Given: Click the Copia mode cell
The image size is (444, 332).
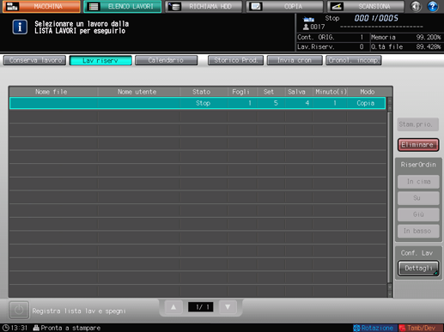Looking at the screenshot, I should click(366, 103).
